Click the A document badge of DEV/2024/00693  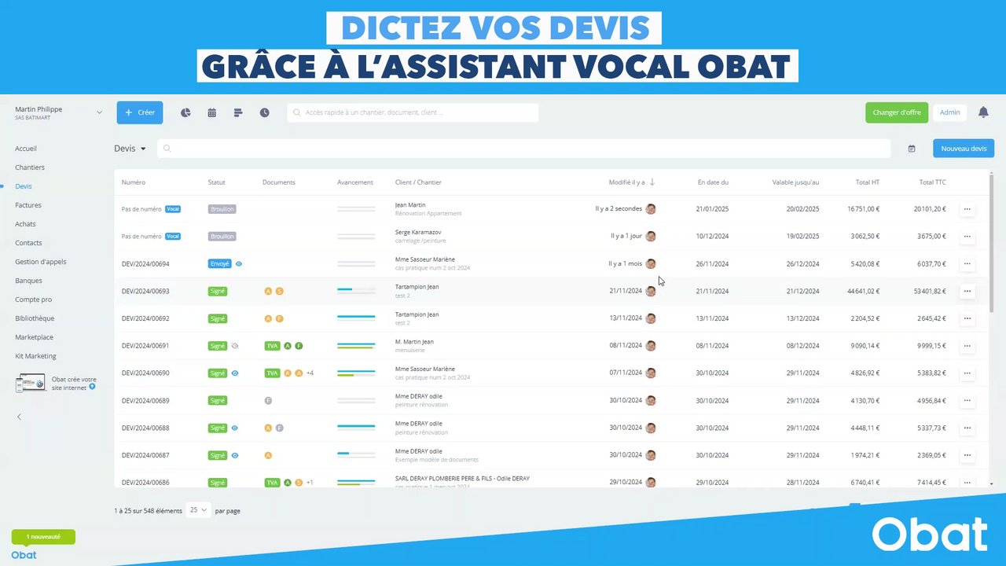click(x=268, y=291)
